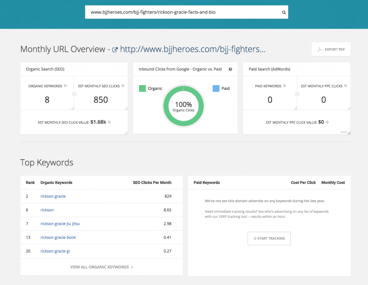The width and height of the screenshot is (368, 285).
Task: Click the green Organic legend swatch
Action: (142, 88)
